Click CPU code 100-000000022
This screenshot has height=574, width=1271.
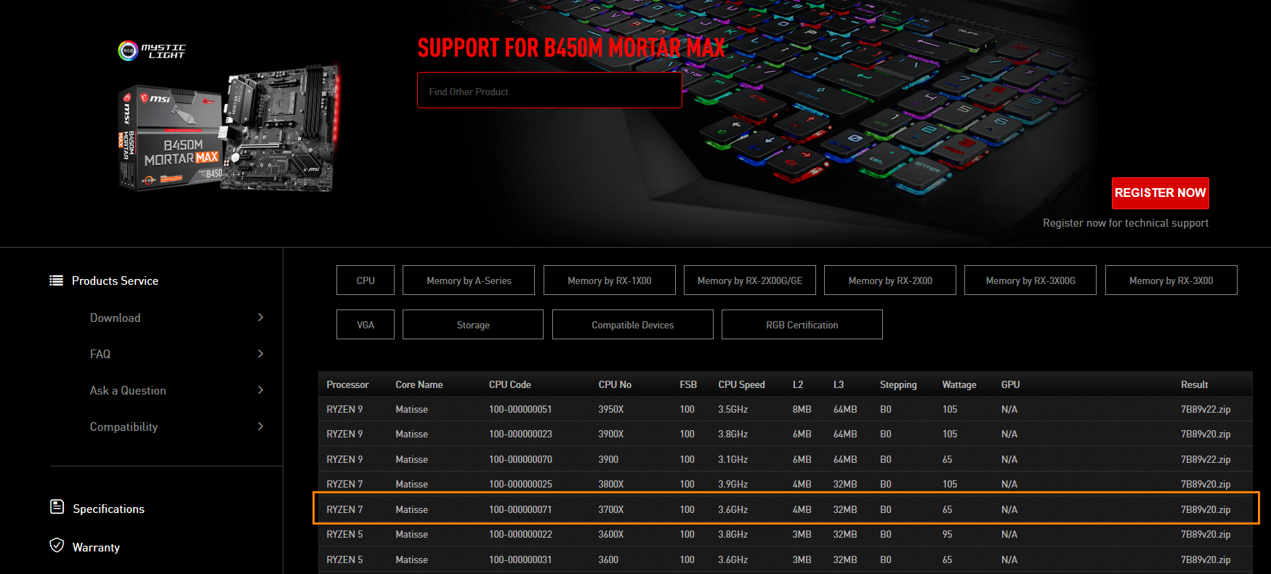click(520, 534)
